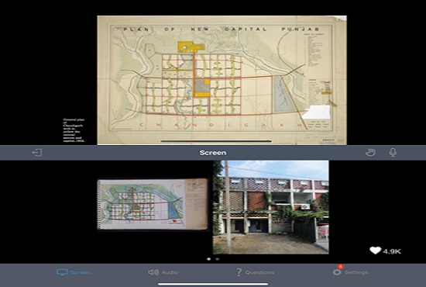Click the white caption text beside the map
Viewport: 426px width, 287px height.
(x=74, y=130)
